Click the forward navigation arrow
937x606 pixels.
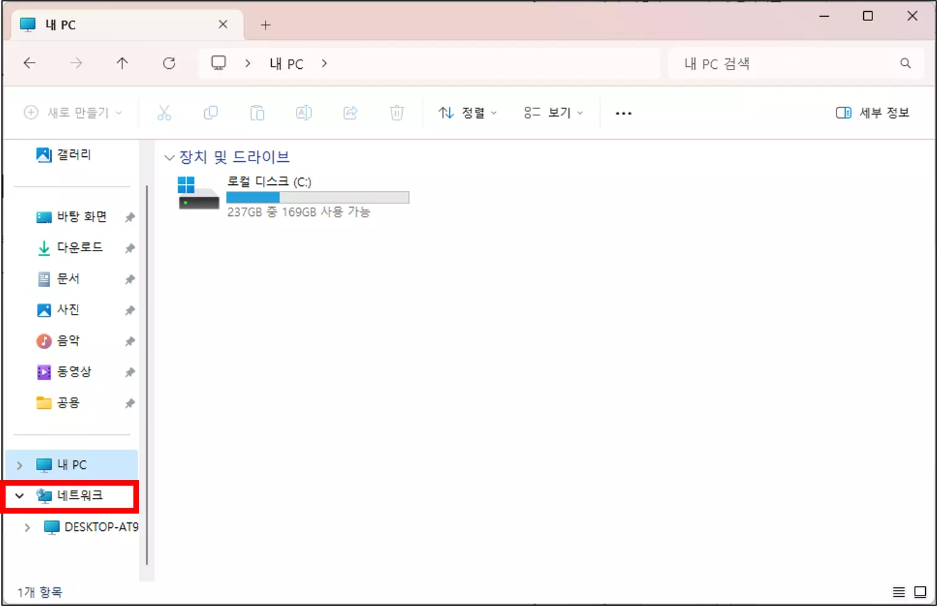pyautogui.click(x=76, y=63)
